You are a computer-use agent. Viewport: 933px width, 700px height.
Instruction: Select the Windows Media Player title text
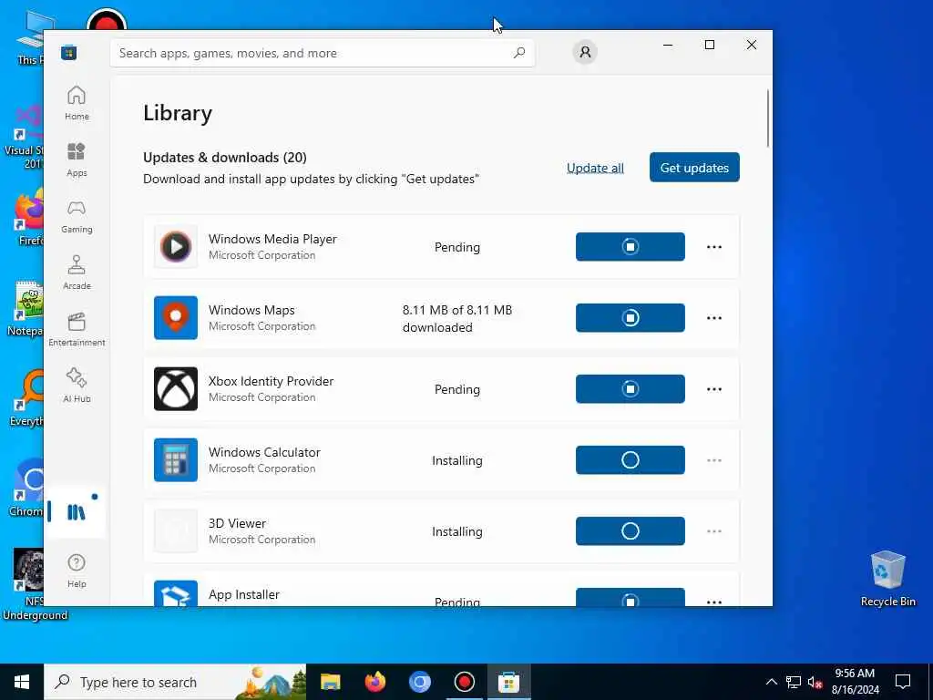pos(272,239)
